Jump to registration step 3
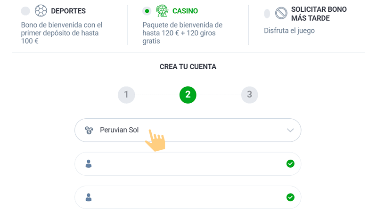Screen dimensions: 377x212 point(249,95)
